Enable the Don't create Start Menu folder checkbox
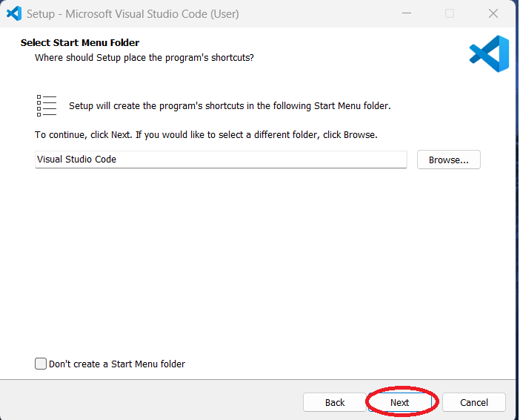520x420 pixels. point(41,364)
